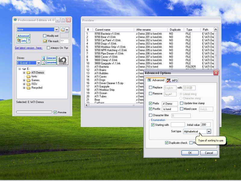Click the Replace text field showing English

pyautogui.click(x=170, y=88)
